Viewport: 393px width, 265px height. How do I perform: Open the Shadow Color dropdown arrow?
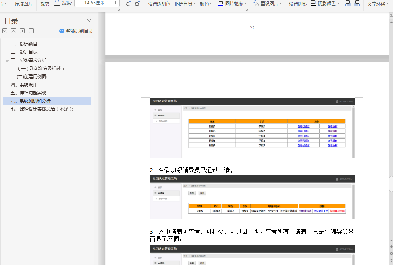click(x=338, y=4)
